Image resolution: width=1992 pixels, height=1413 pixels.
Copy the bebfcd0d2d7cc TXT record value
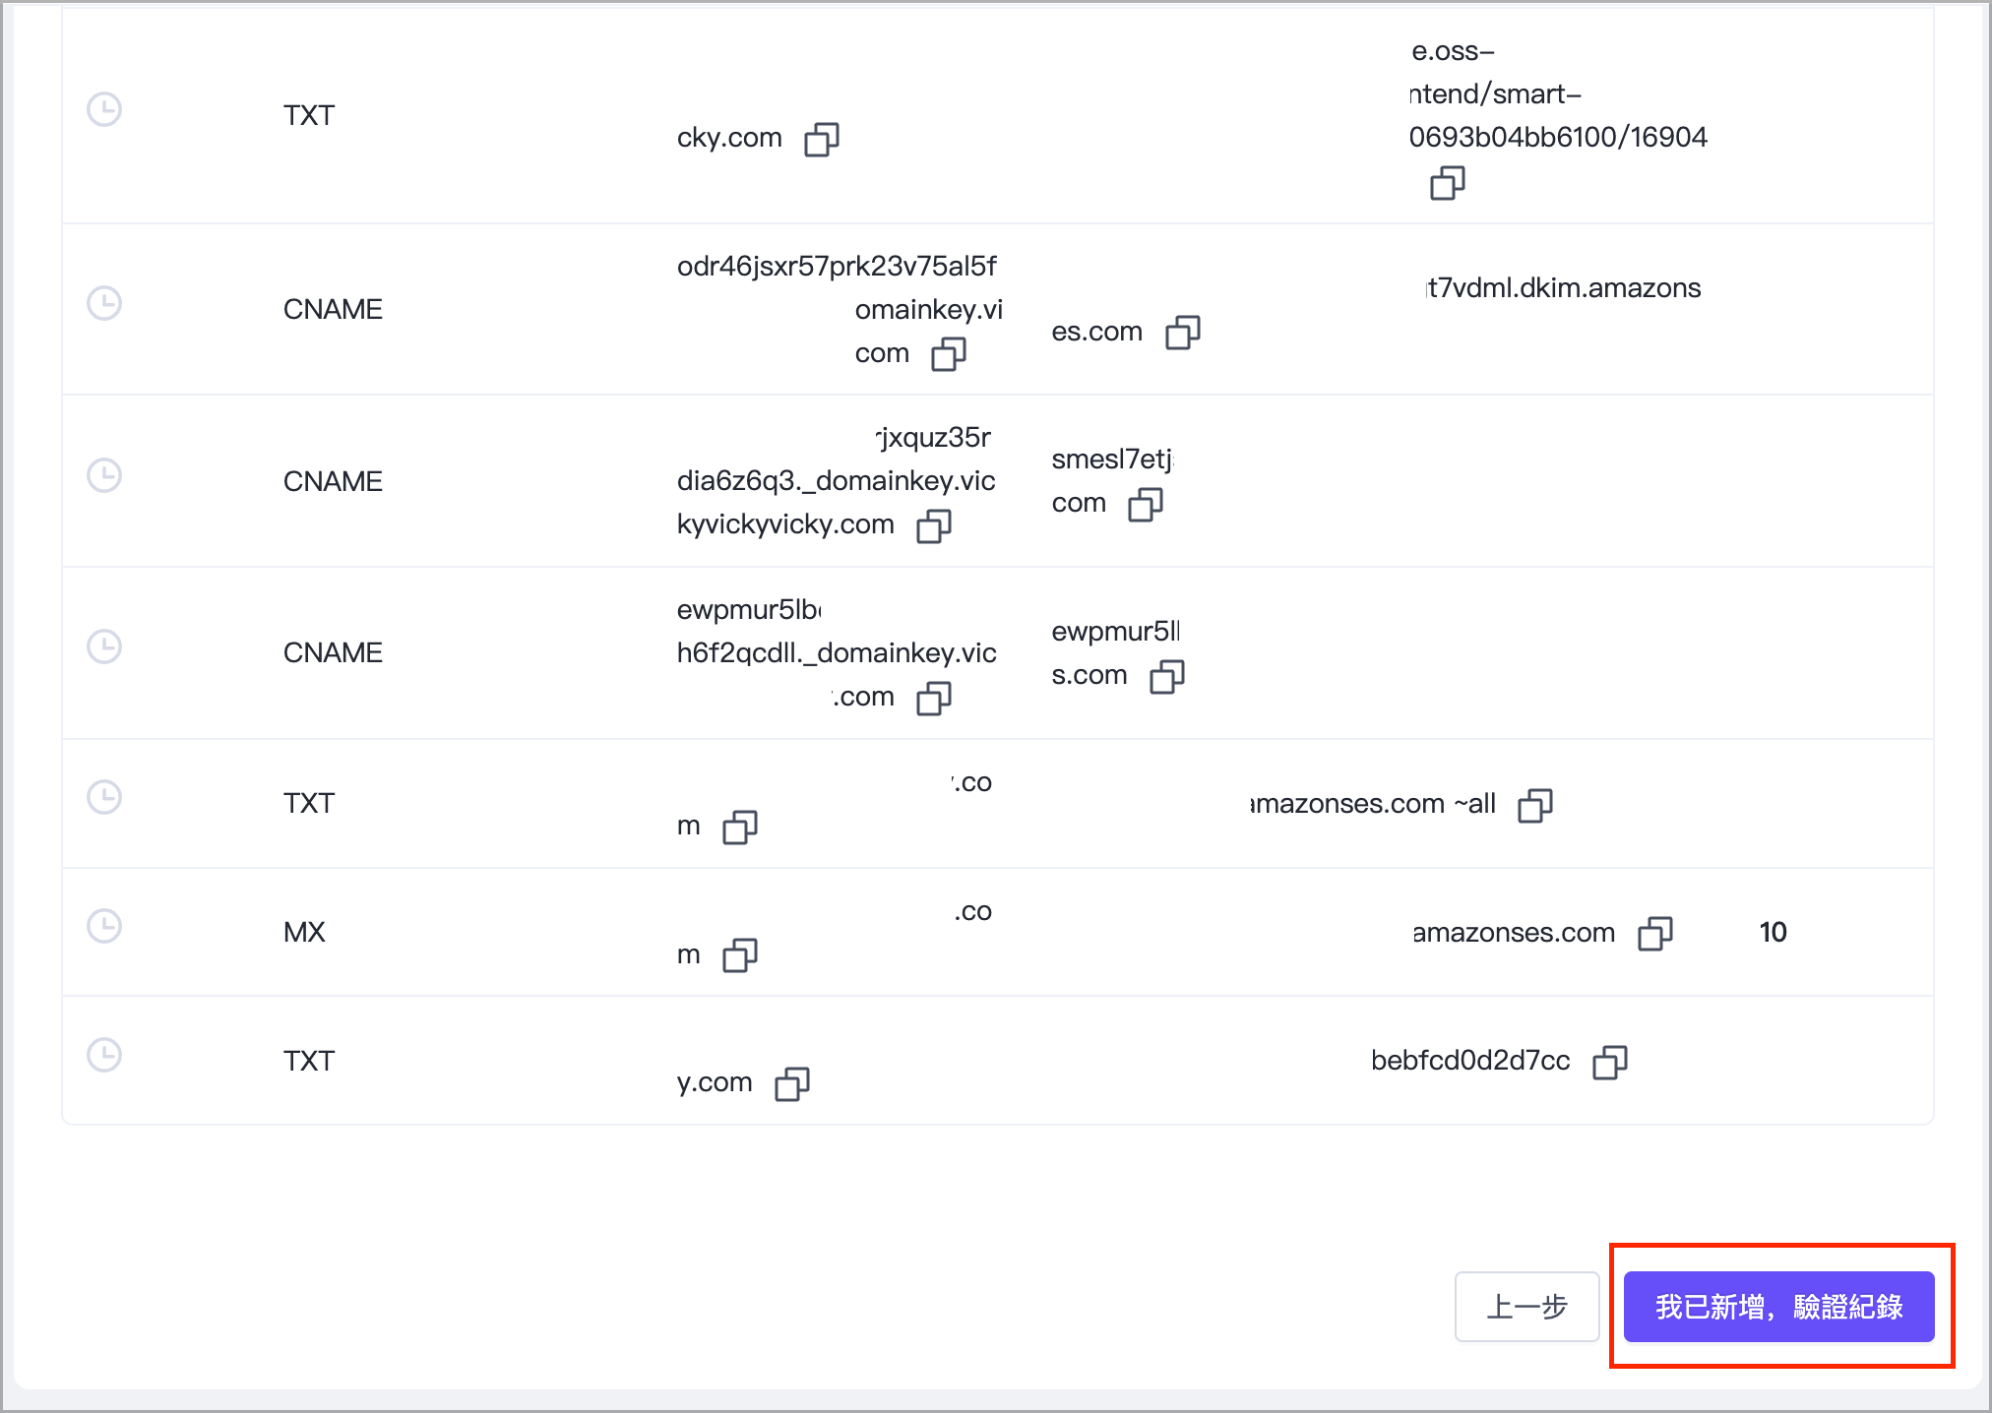click(x=1609, y=1063)
